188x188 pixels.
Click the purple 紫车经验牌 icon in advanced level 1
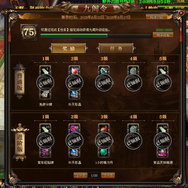45,153
